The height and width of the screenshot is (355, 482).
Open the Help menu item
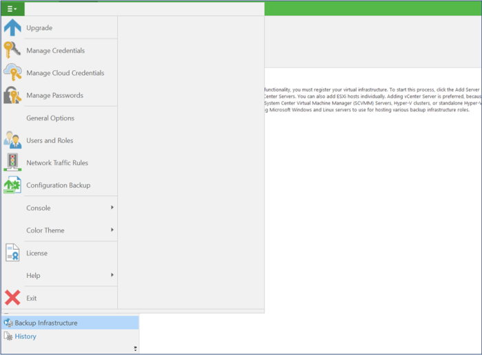33,276
